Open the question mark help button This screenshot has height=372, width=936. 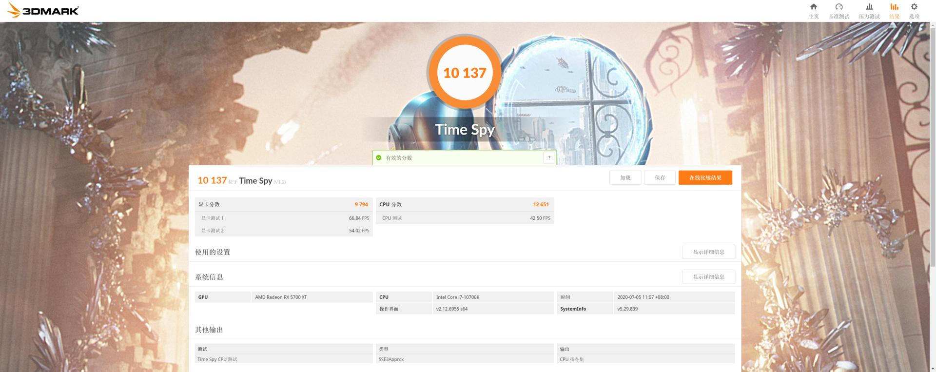tap(549, 158)
